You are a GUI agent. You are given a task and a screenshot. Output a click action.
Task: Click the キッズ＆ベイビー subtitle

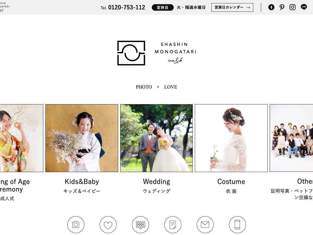coord(82,191)
